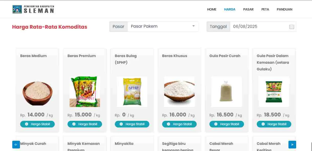This screenshot has height=151, width=312.
Task: Open the PANDUAN menu item
Action: [284, 9]
